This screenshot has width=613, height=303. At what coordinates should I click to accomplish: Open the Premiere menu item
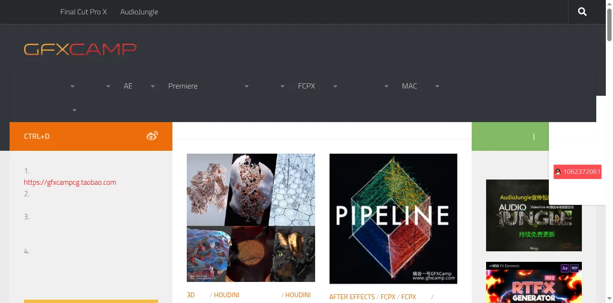183,86
